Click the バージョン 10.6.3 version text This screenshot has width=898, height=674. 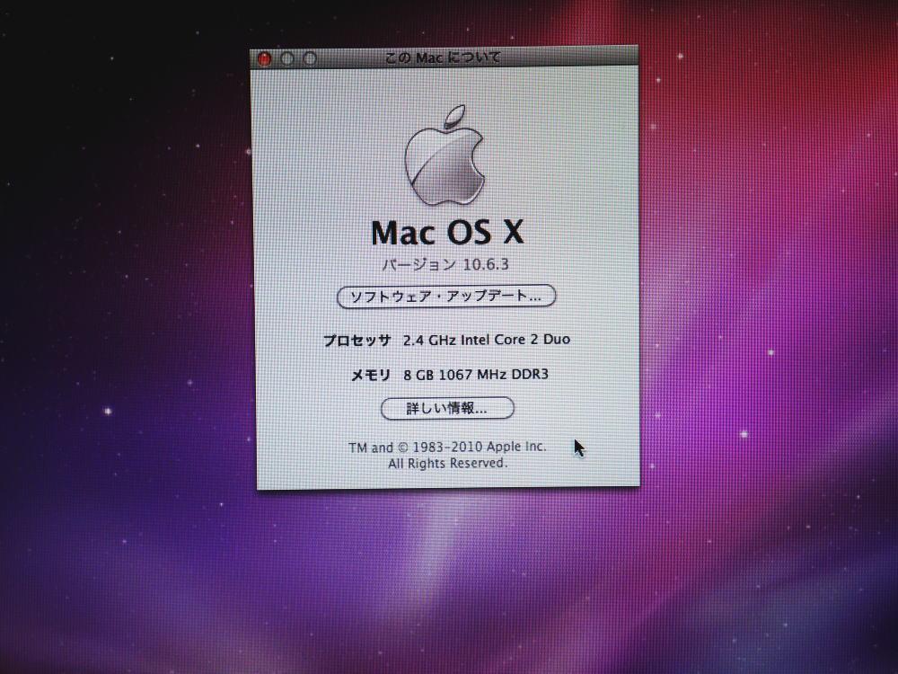445,264
